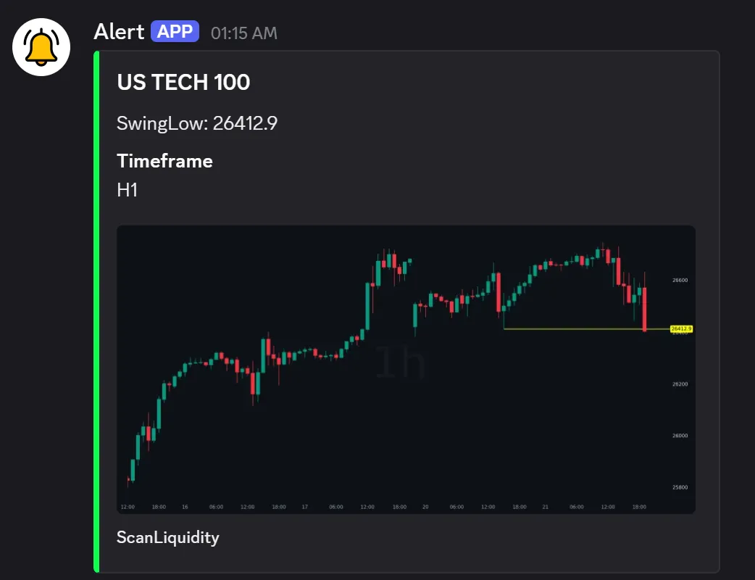This screenshot has height=580, width=755.
Task: Click the US TECH 100 embed title
Action: (183, 82)
